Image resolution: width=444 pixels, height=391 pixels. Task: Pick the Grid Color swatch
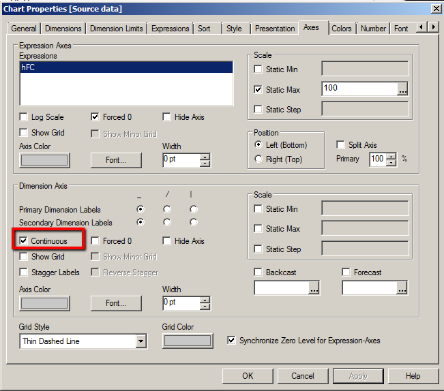pyautogui.click(x=187, y=341)
